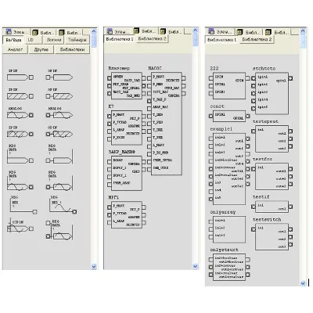313x313 pixels.
Task: Switch to Элем.. tab in the НАСОС panel
Action: coord(119,31)
